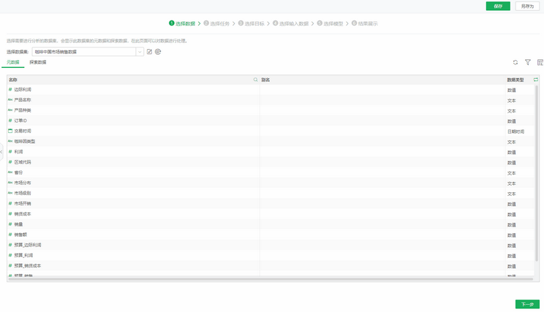The width and height of the screenshot is (544, 312).
Task: Click the Abc type icon of 产品名称
Action: pyautogui.click(x=10, y=100)
